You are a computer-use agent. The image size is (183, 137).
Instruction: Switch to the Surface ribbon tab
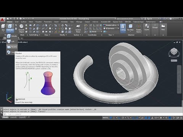[x=24, y=22]
